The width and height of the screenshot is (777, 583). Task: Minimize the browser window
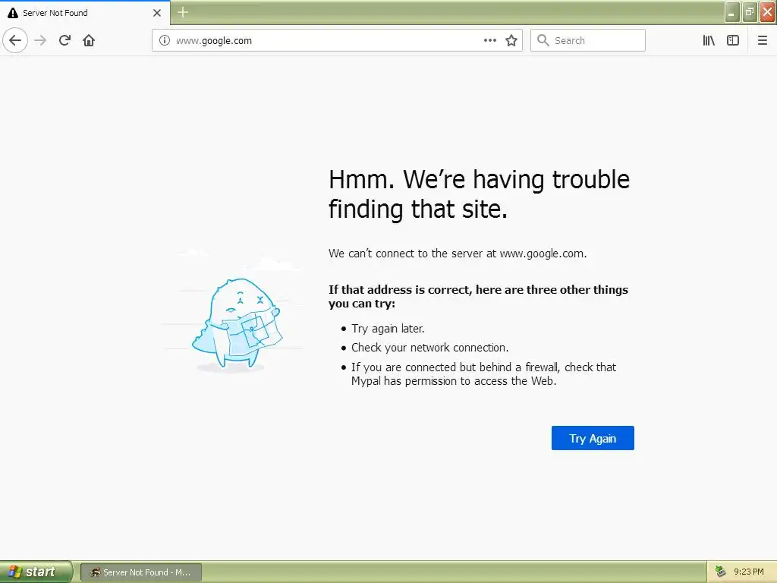pos(732,12)
